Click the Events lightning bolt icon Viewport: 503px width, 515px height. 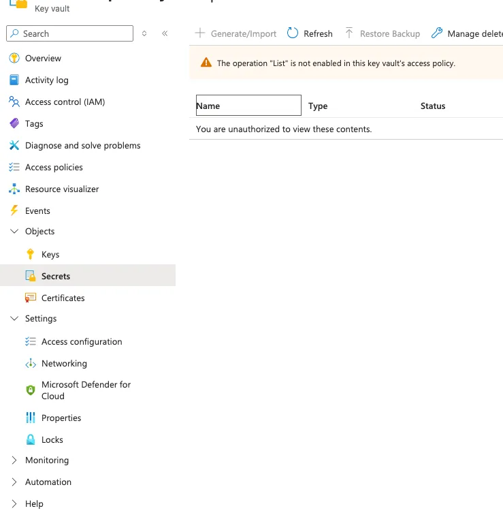click(14, 210)
